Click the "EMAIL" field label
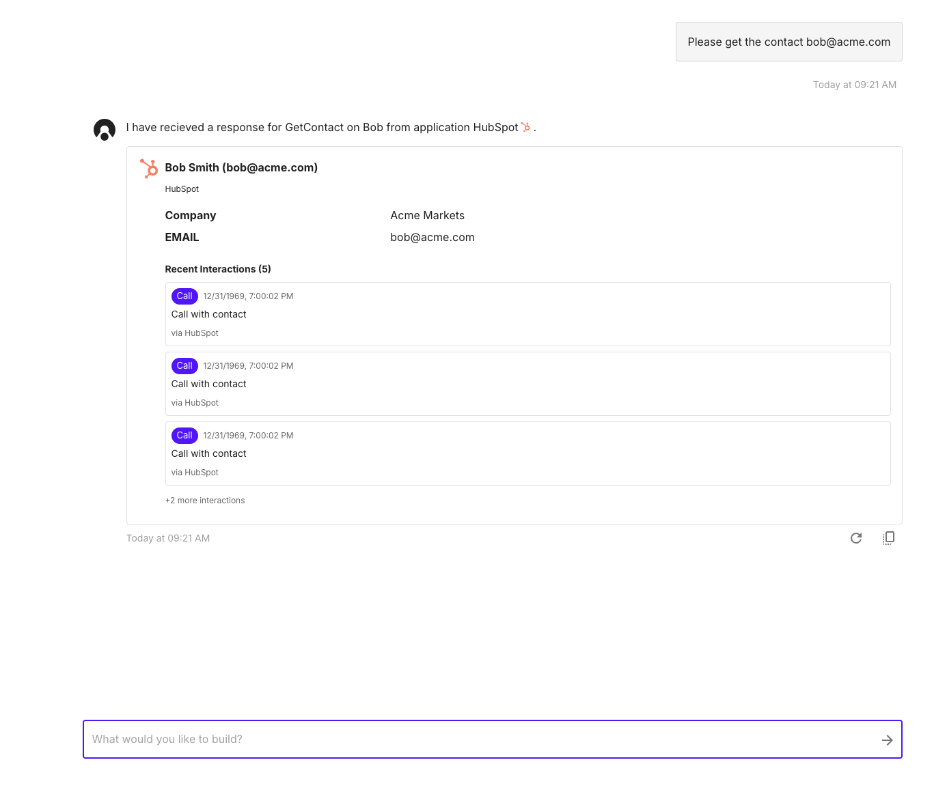 (182, 237)
